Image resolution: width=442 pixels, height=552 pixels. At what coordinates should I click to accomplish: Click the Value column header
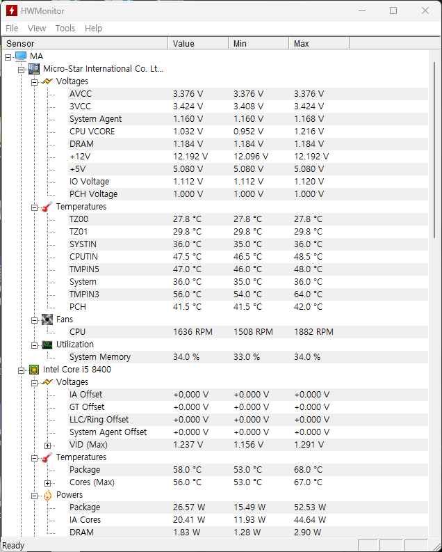pos(198,43)
